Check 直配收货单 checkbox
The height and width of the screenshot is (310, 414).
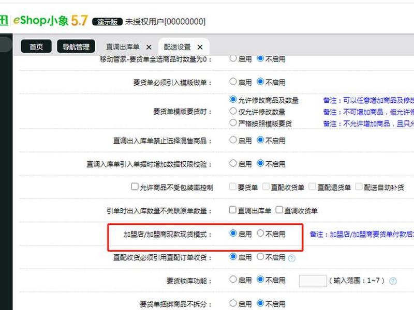[266, 187]
